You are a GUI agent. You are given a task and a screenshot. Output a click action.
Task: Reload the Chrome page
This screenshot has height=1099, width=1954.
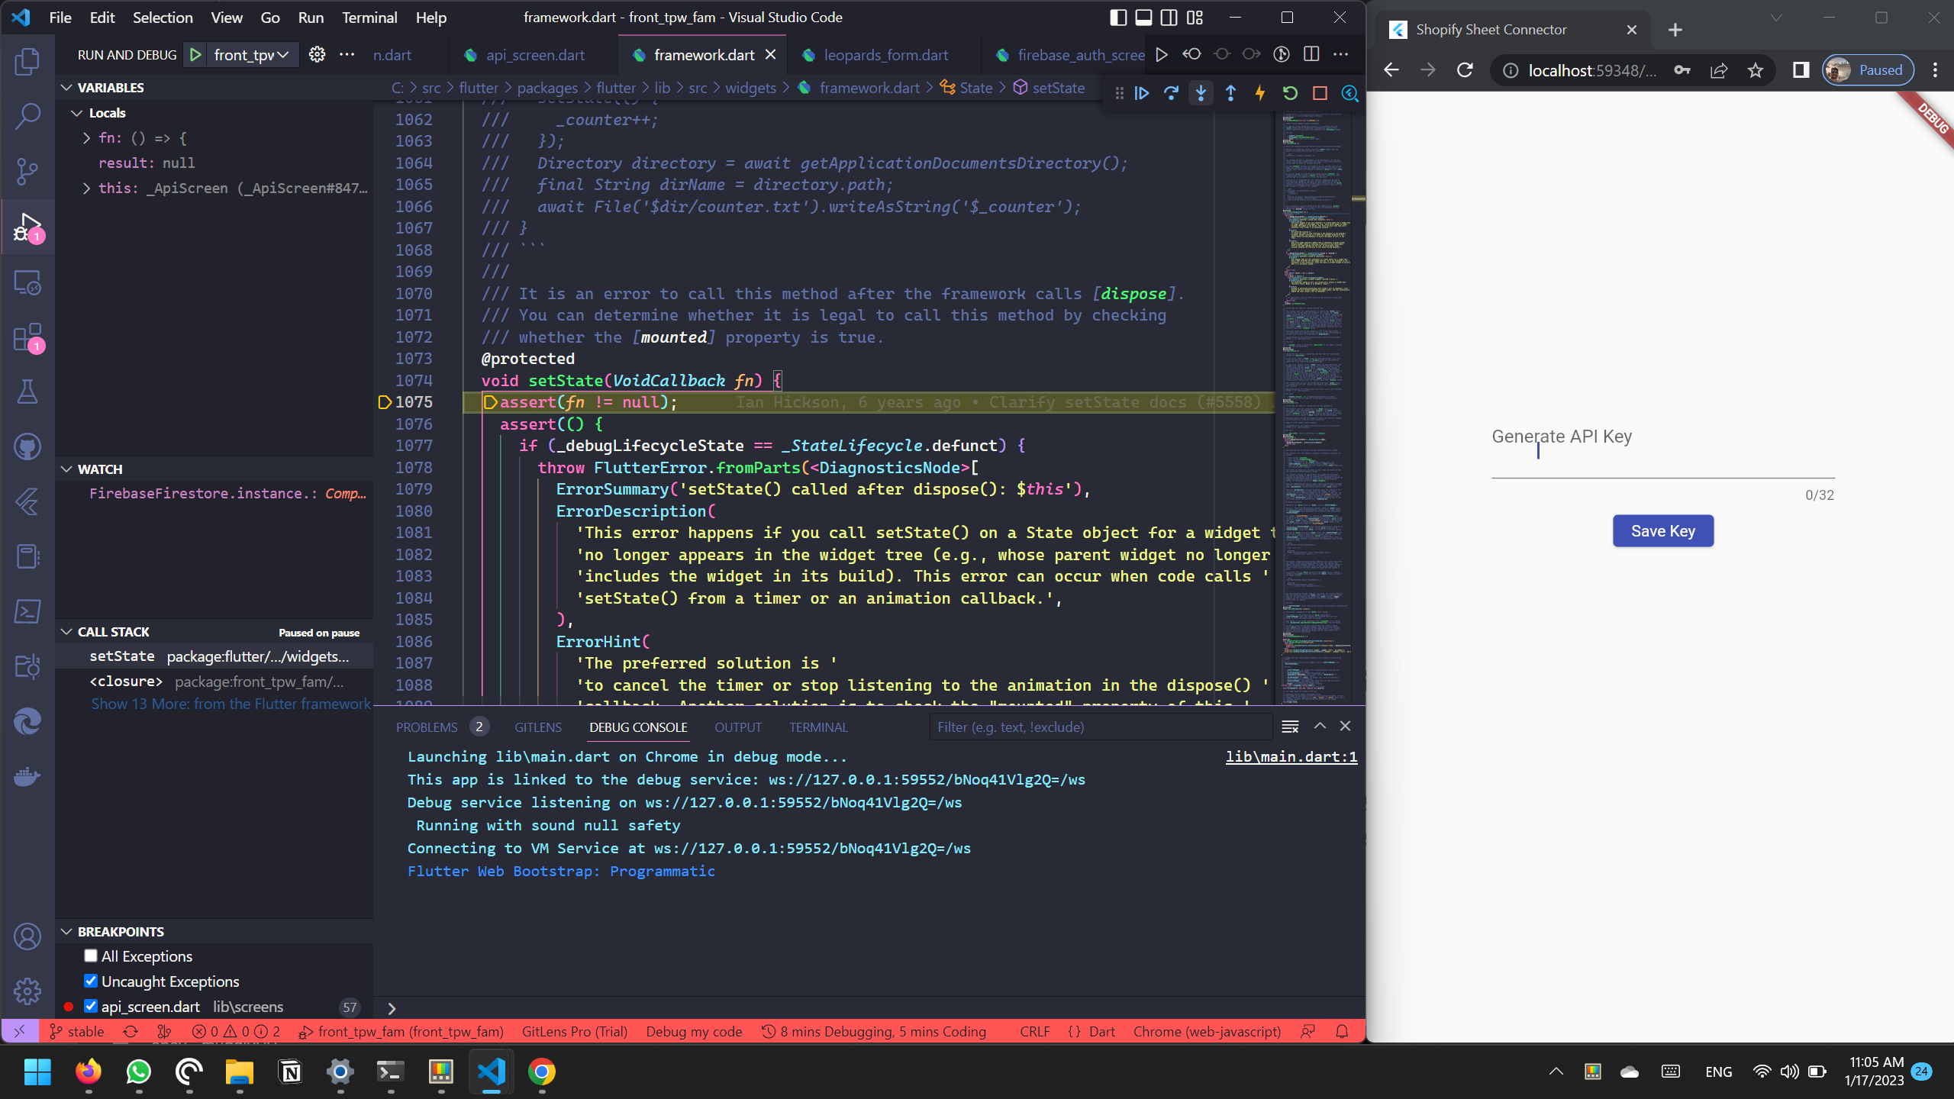[1464, 70]
